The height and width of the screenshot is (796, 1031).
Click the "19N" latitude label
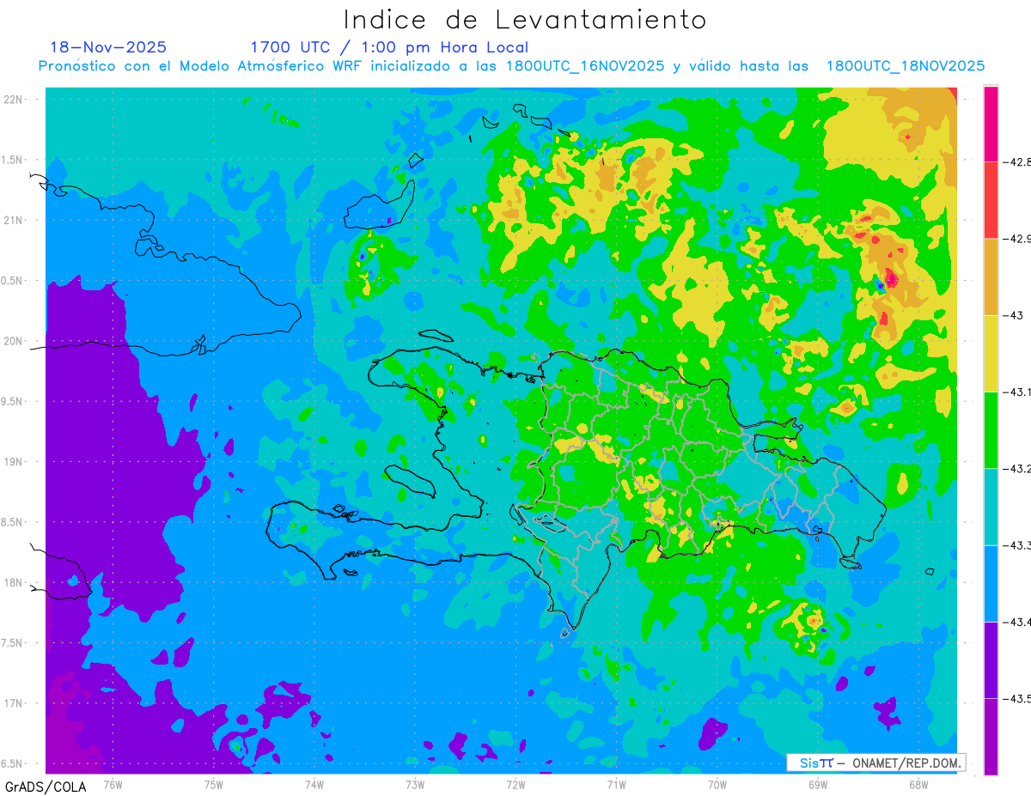tap(13, 461)
